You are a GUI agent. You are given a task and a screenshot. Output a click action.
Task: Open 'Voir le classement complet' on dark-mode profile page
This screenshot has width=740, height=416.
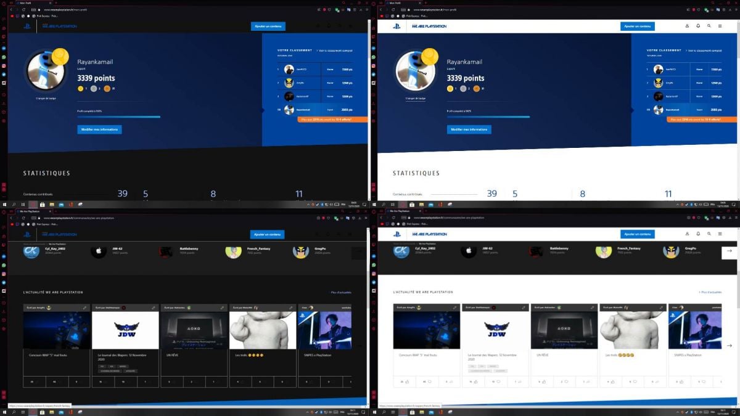click(x=335, y=51)
